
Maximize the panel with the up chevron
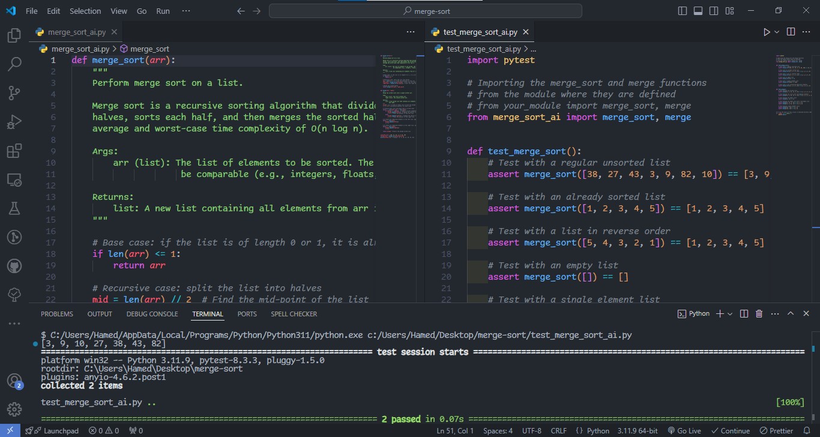(790, 314)
